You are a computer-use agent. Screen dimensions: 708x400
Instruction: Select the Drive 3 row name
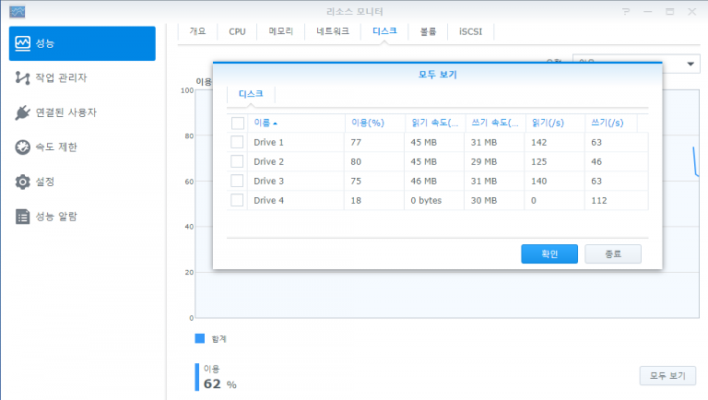tap(268, 181)
